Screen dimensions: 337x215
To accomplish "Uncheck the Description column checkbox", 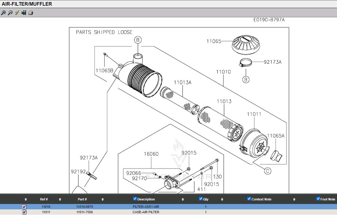I will coord(135,199).
